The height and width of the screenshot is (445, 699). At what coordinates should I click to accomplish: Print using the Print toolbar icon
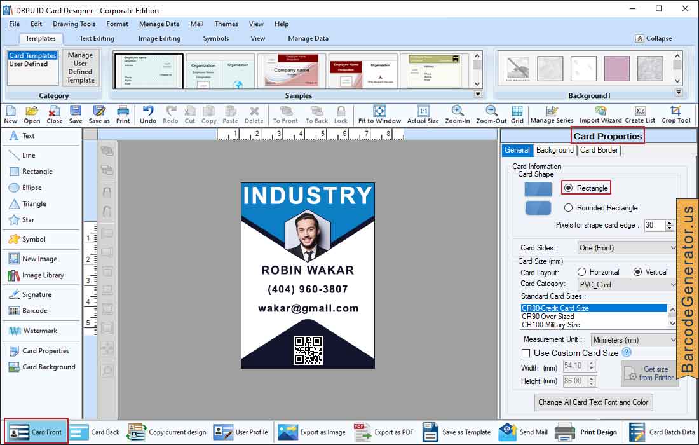tap(123, 114)
